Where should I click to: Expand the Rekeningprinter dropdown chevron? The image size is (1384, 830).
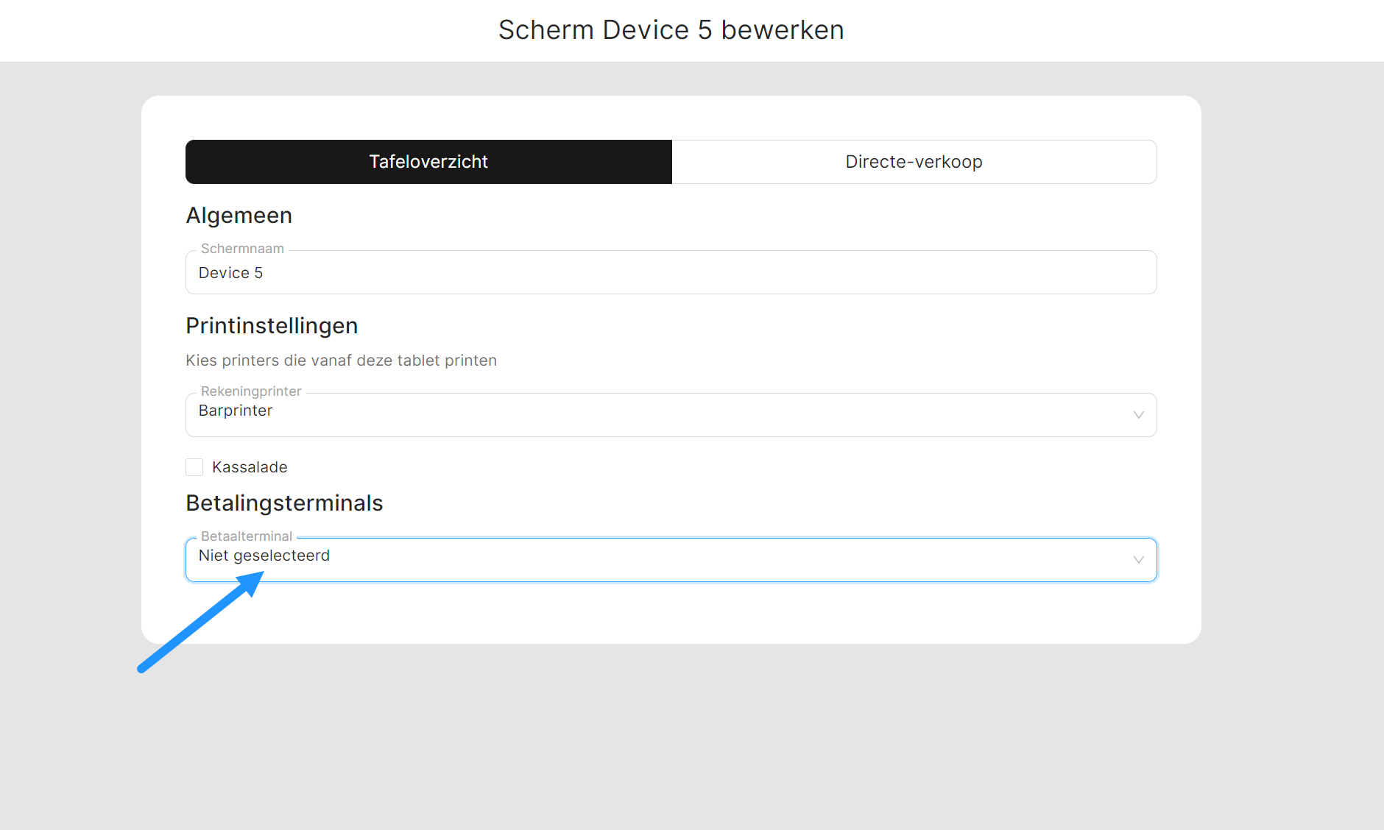click(1138, 415)
